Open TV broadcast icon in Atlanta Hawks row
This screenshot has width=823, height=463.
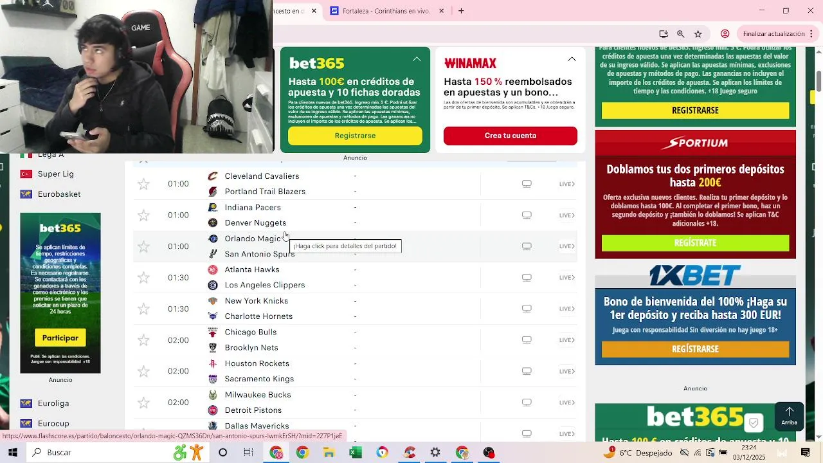click(x=527, y=278)
